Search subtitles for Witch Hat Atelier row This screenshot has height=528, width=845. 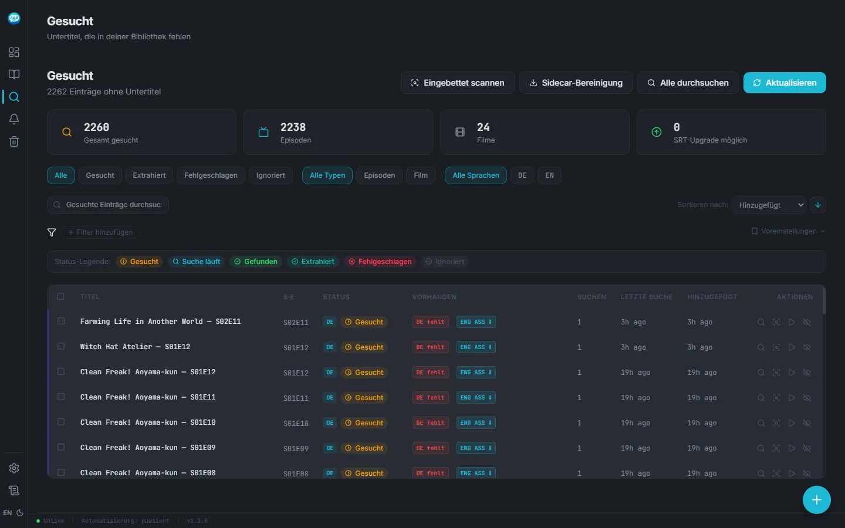pyautogui.click(x=761, y=347)
